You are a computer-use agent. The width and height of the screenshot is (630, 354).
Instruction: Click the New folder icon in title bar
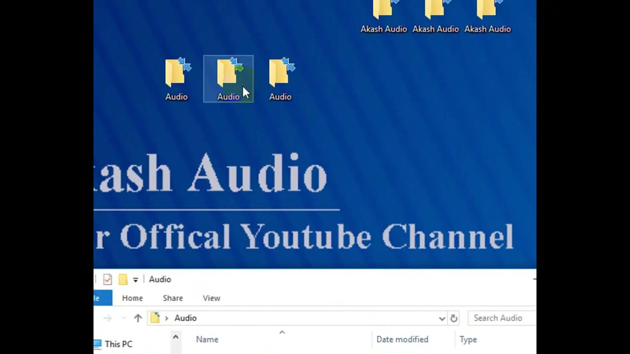click(x=123, y=279)
